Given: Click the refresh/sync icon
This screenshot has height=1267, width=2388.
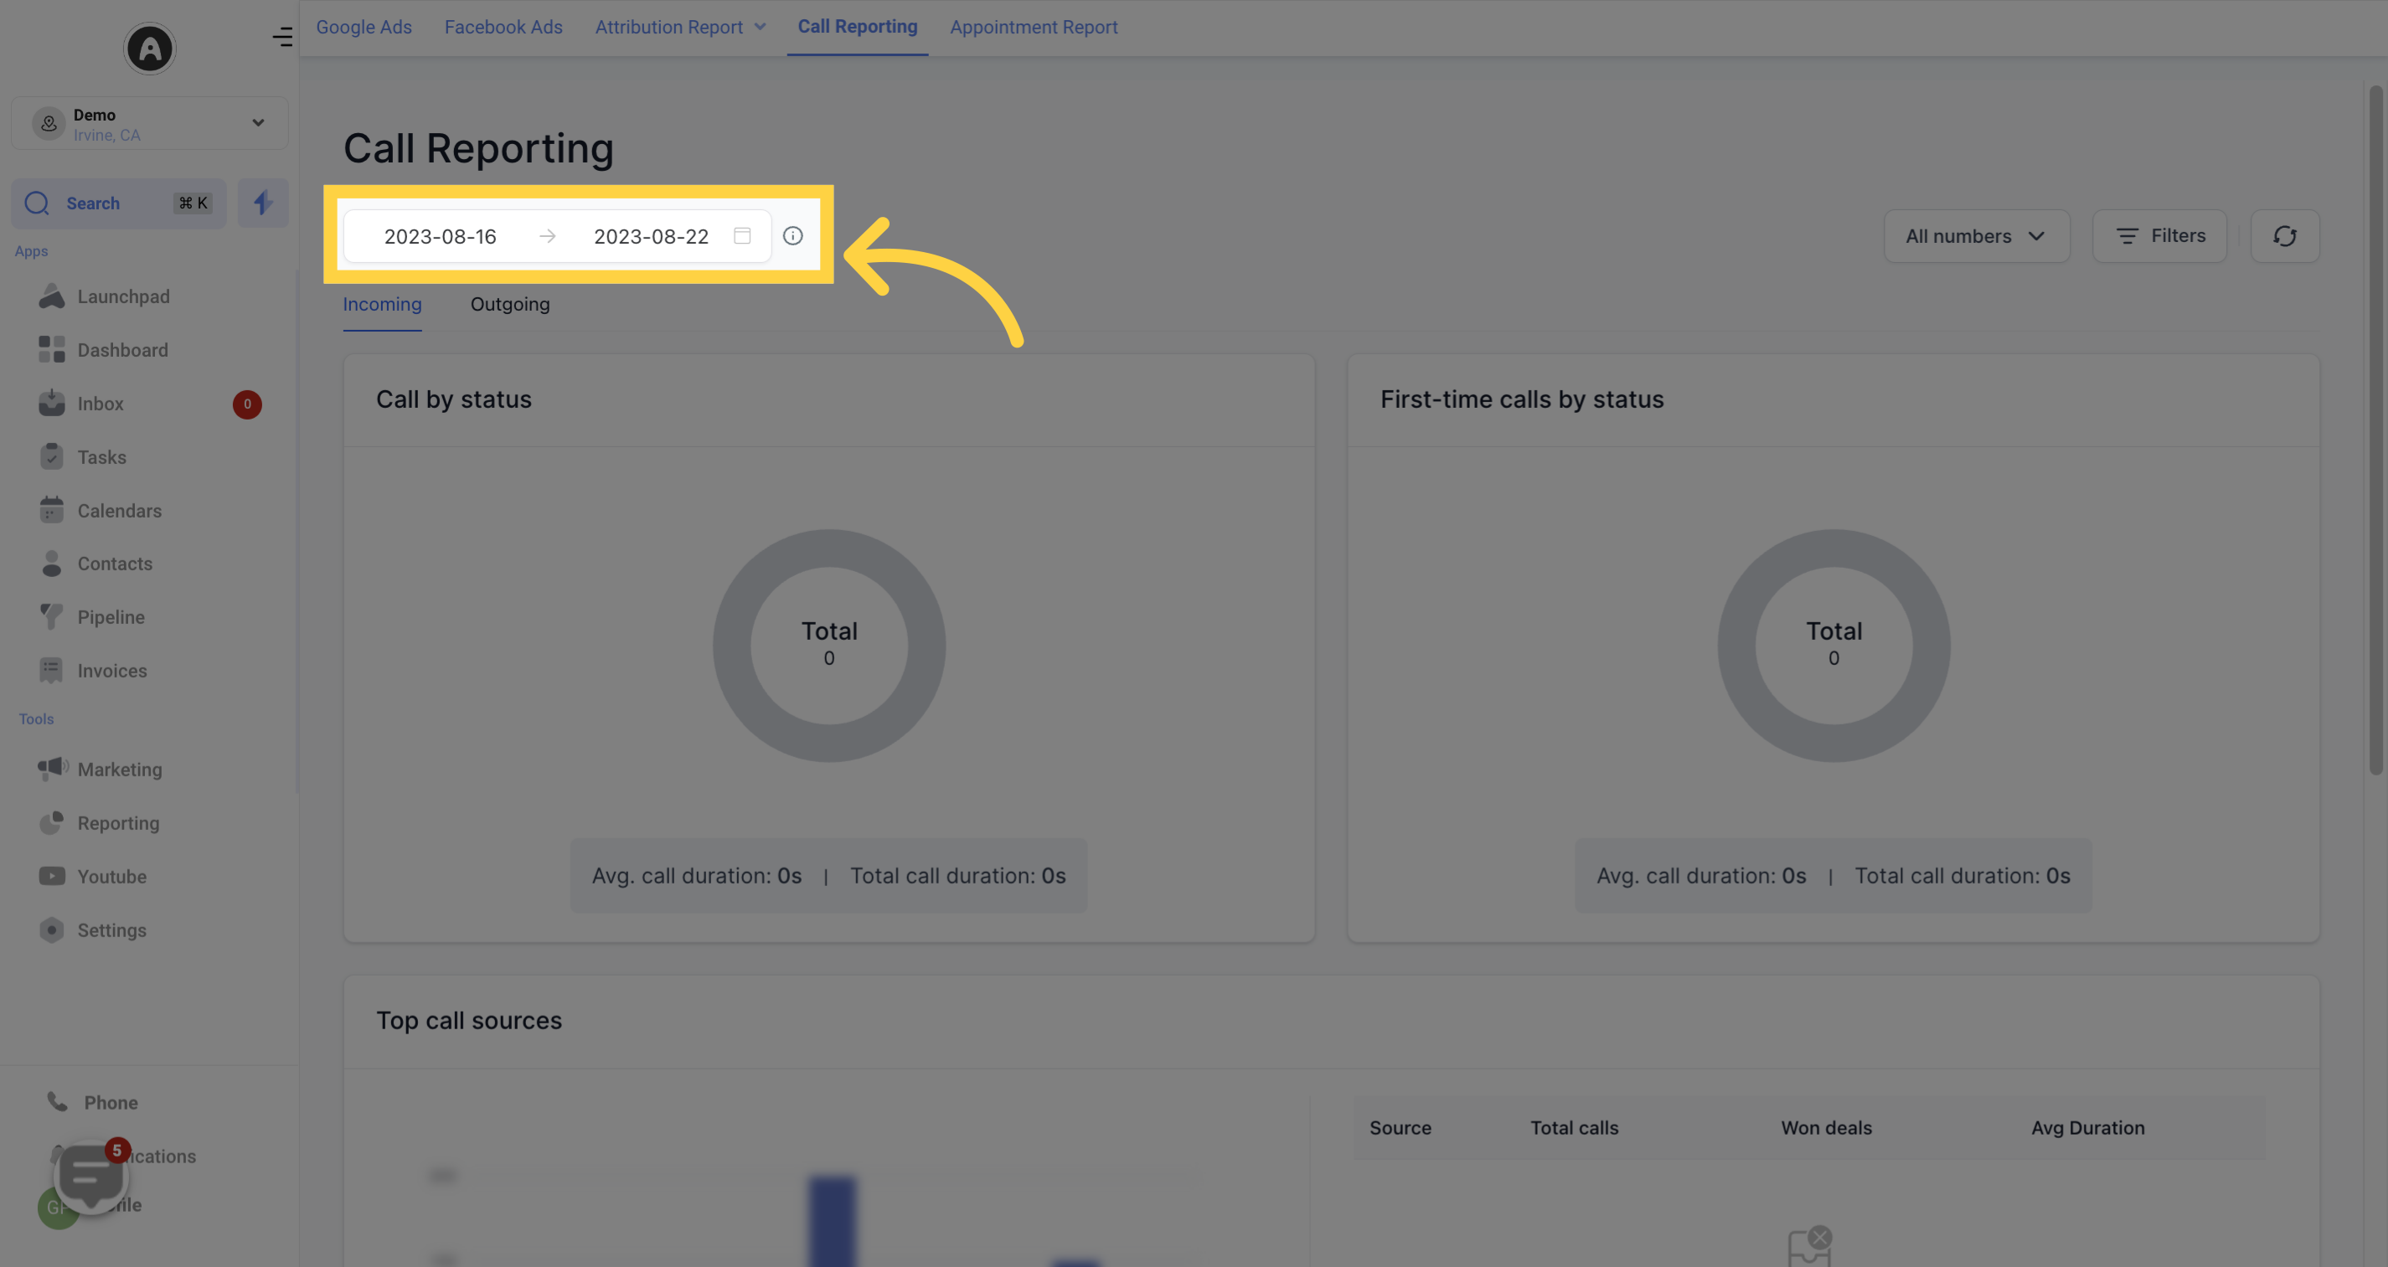Looking at the screenshot, I should [2284, 235].
